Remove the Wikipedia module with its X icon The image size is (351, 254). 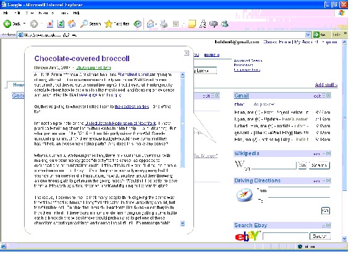coord(328,153)
